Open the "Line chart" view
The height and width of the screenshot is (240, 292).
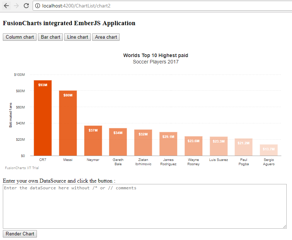[x=77, y=37]
